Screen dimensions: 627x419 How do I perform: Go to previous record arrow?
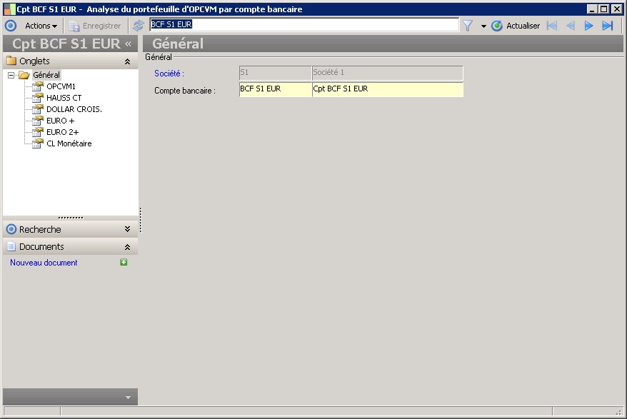coord(571,26)
